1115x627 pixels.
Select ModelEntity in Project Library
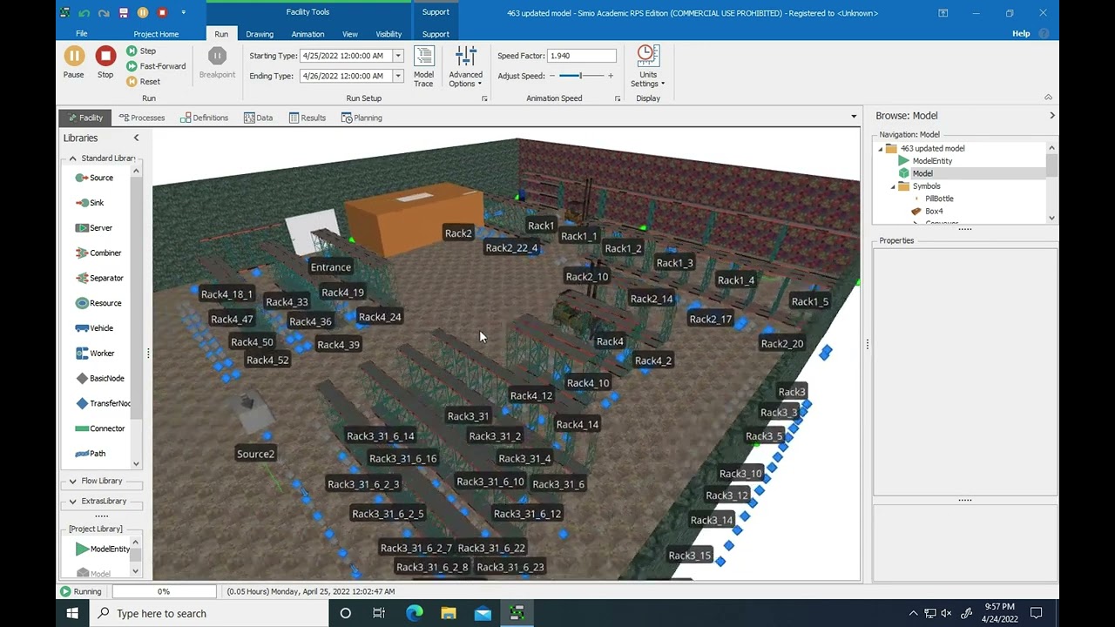[x=102, y=549]
